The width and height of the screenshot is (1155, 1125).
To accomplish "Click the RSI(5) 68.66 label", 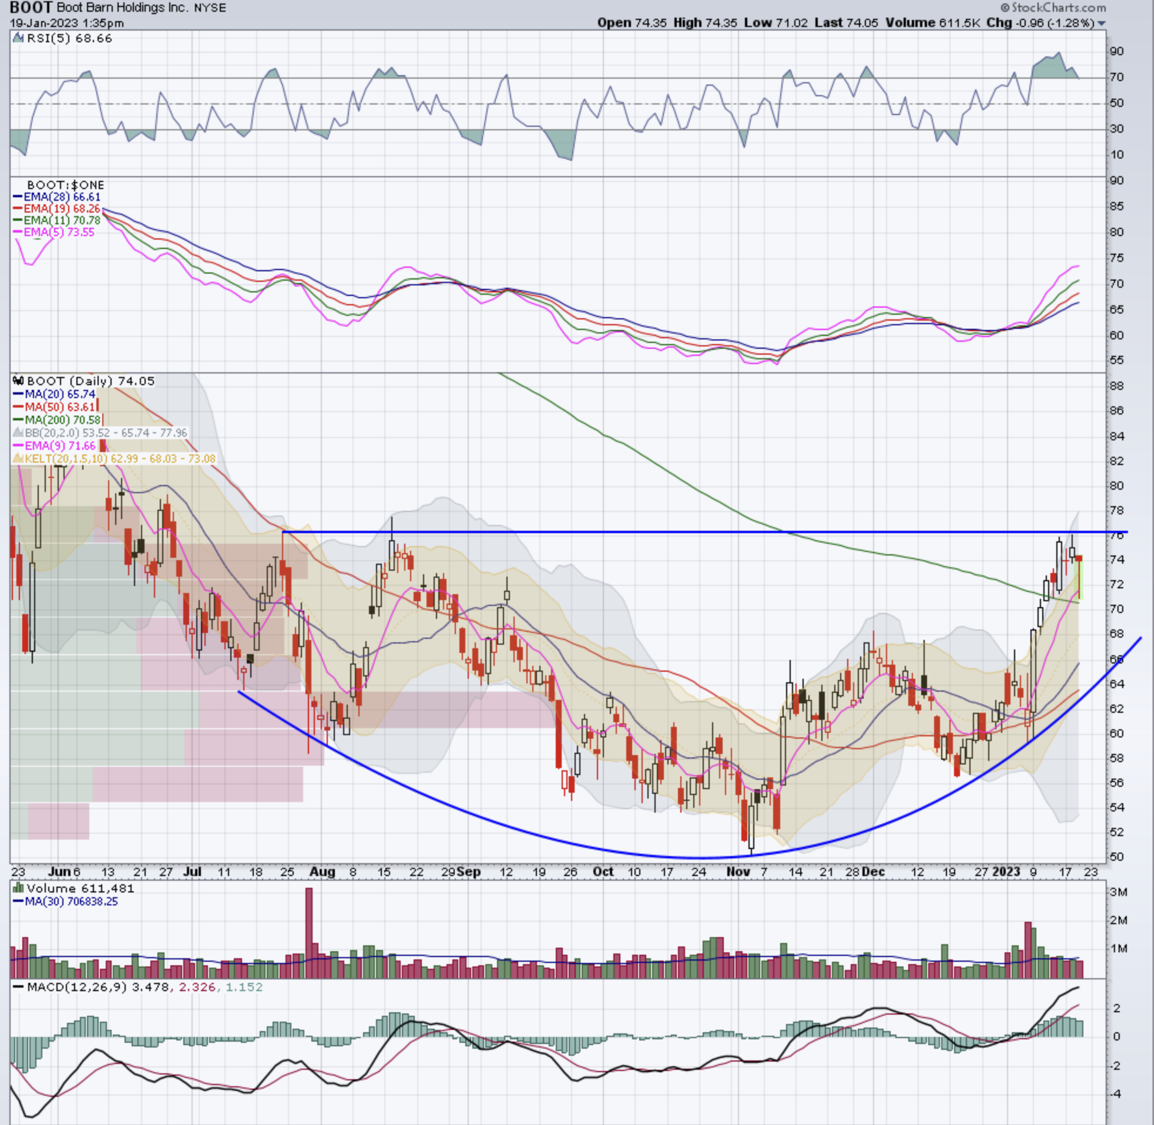I will point(69,38).
